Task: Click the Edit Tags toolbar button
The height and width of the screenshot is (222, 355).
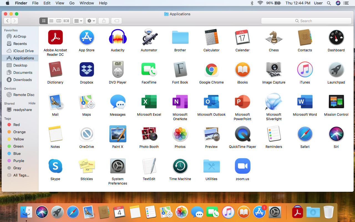Action: 116,21
